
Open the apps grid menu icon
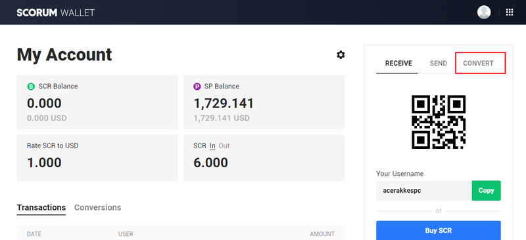click(x=509, y=12)
